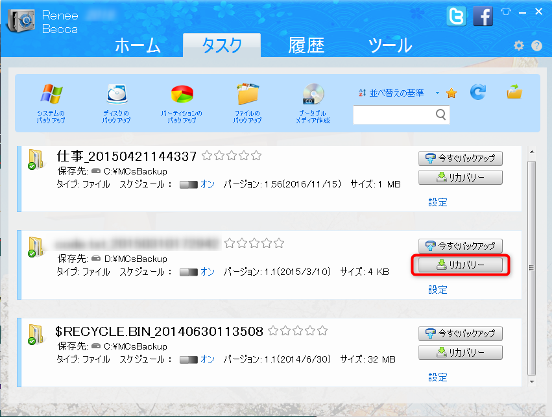Open the Facebook share icon
The image size is (552, 417).
point(483,16)
